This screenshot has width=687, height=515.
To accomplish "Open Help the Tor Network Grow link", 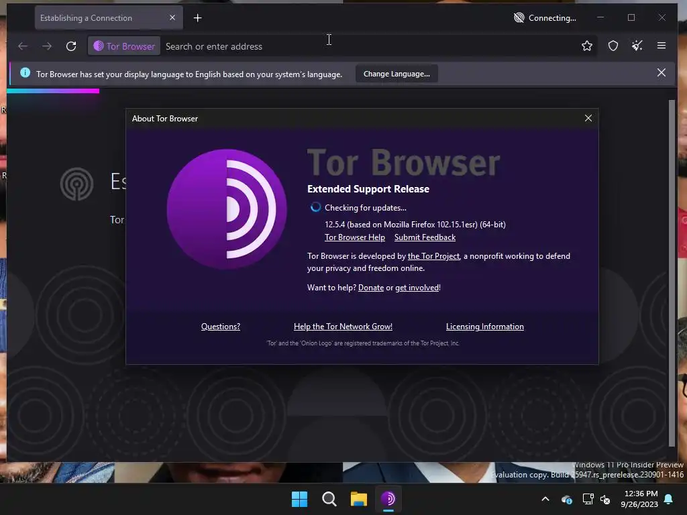I will tap(343, 327).
